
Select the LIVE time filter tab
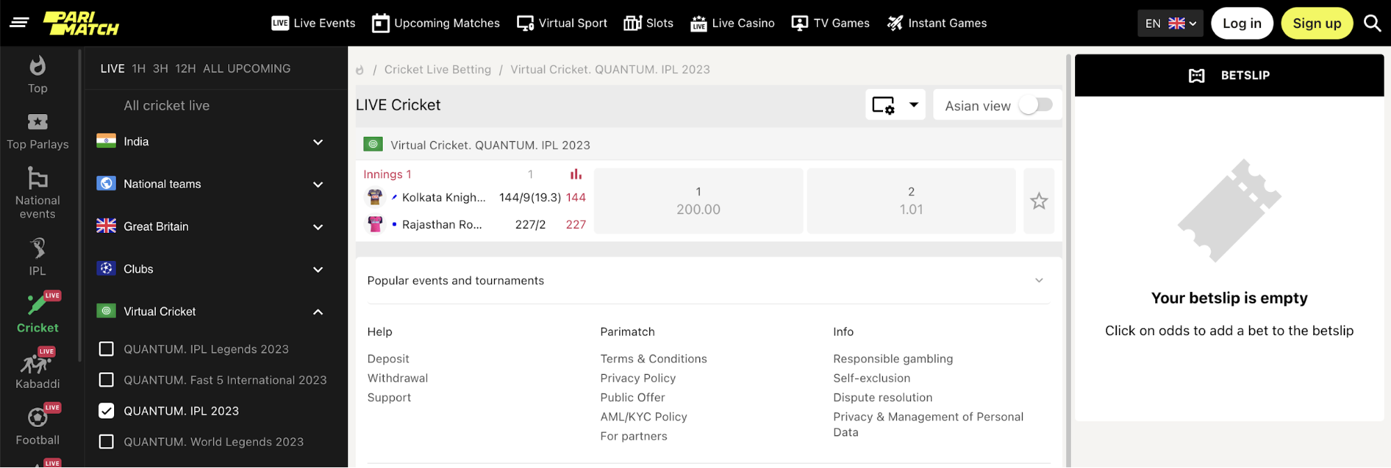(112, 68)
